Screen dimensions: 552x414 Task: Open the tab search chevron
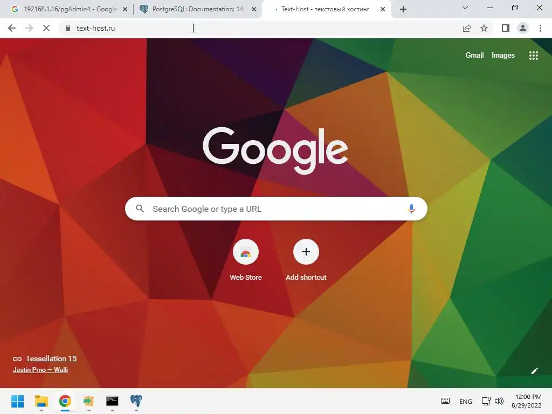click(x=465, y=8)
